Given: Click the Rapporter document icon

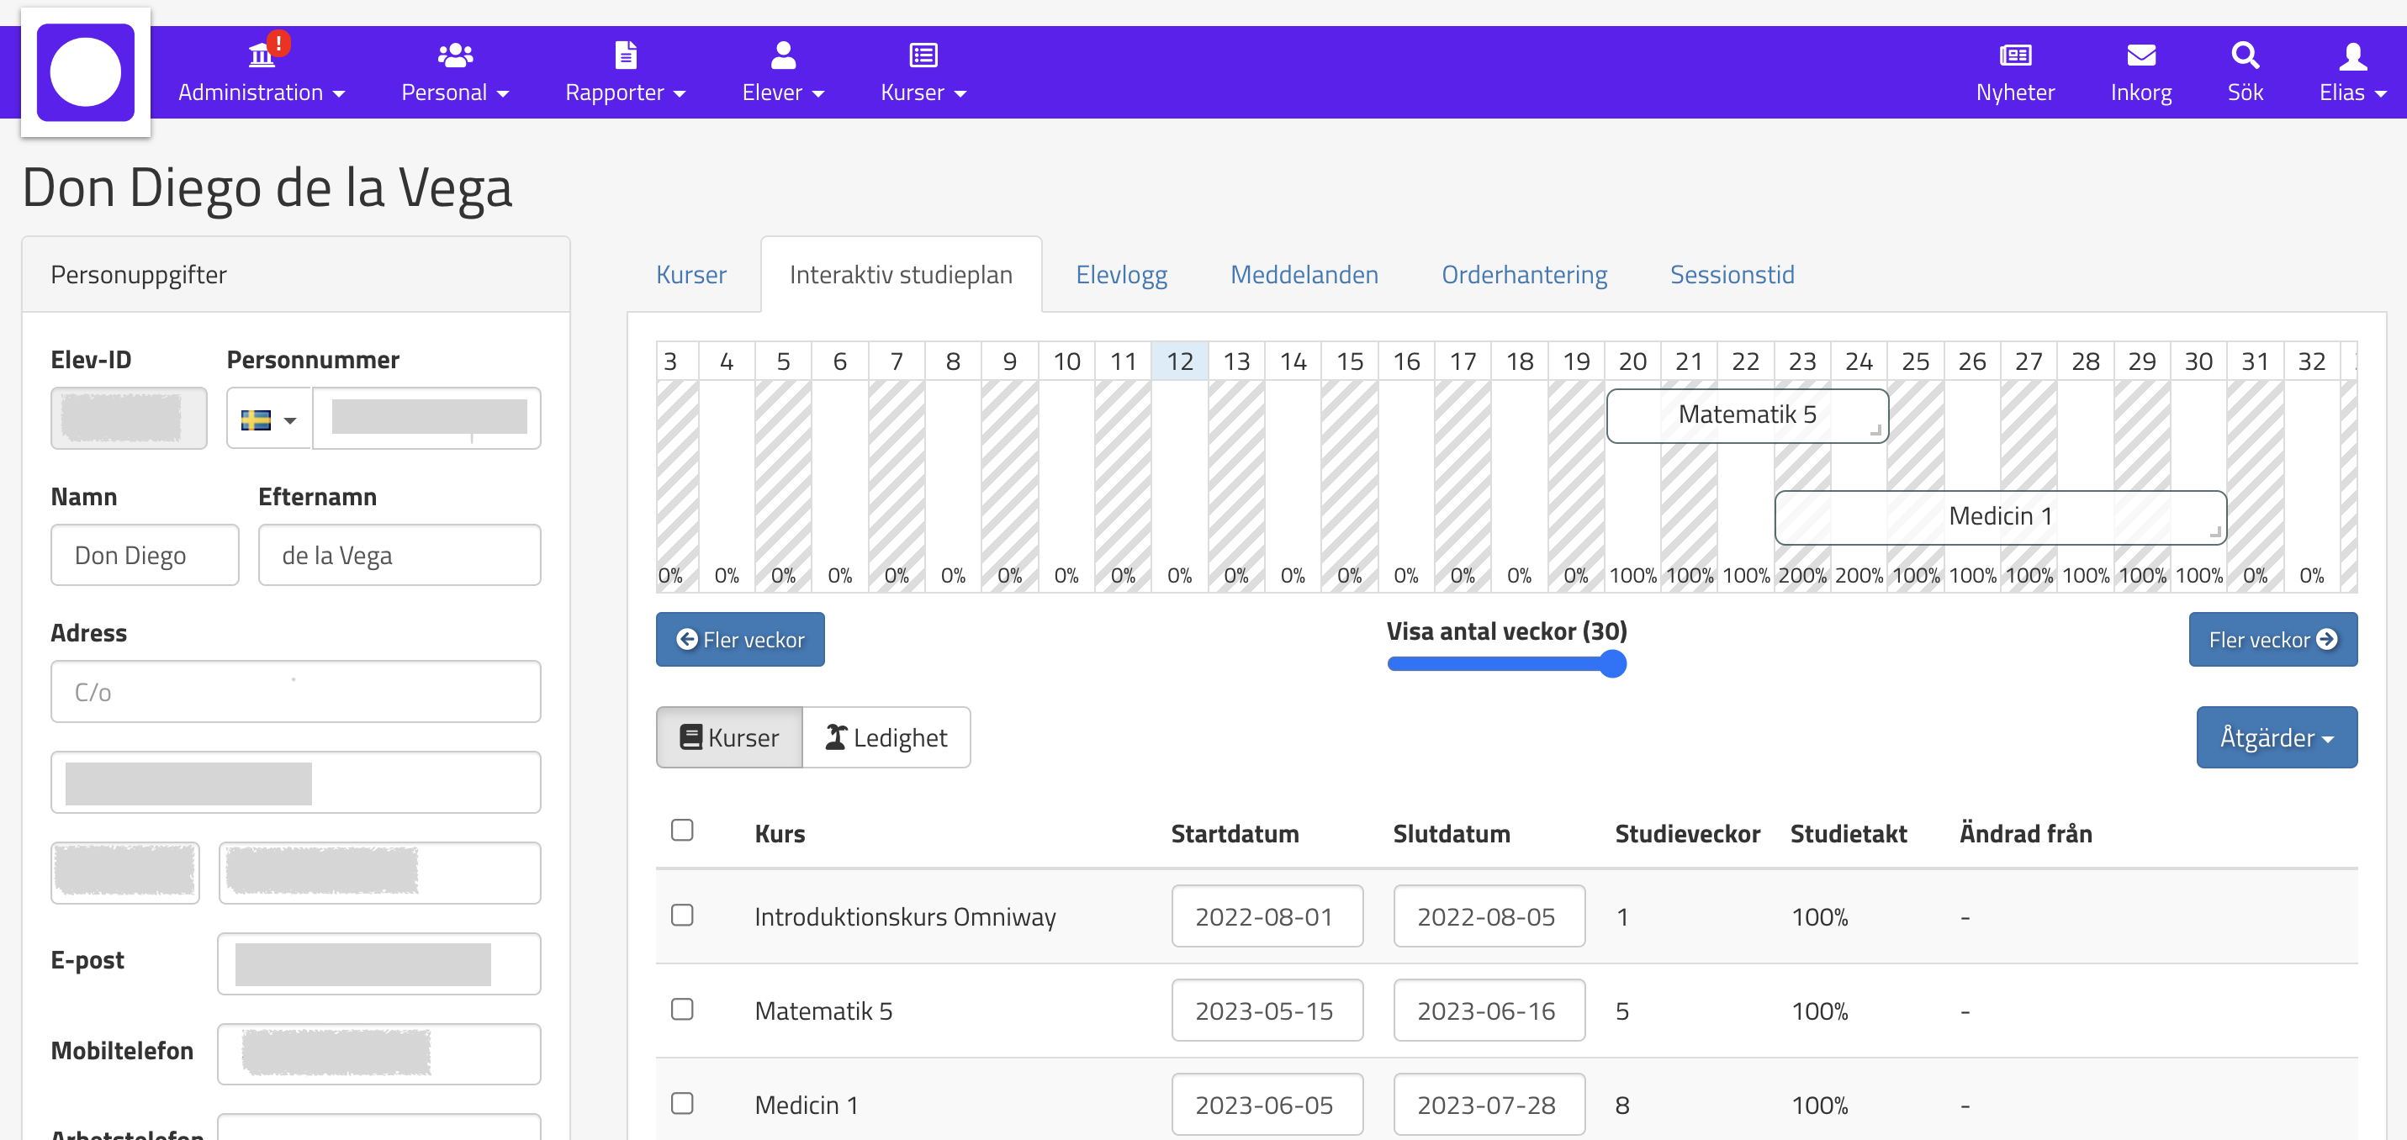Looking at the screenshot, I should click(625, 55).
